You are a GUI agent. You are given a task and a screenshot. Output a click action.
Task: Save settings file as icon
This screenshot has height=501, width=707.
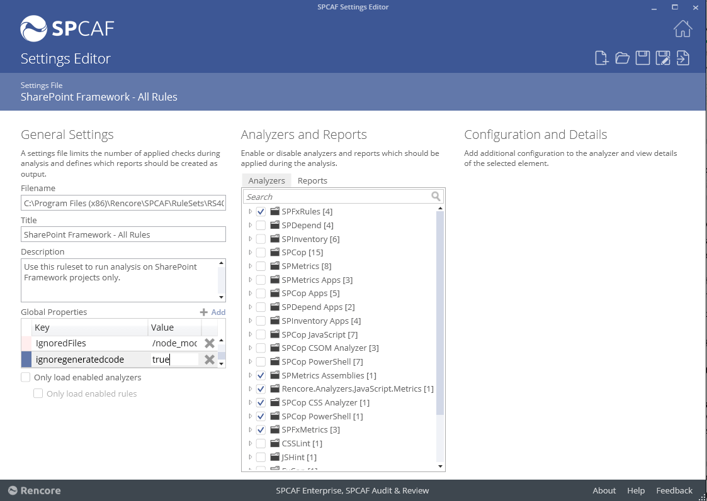pos(663,58)
